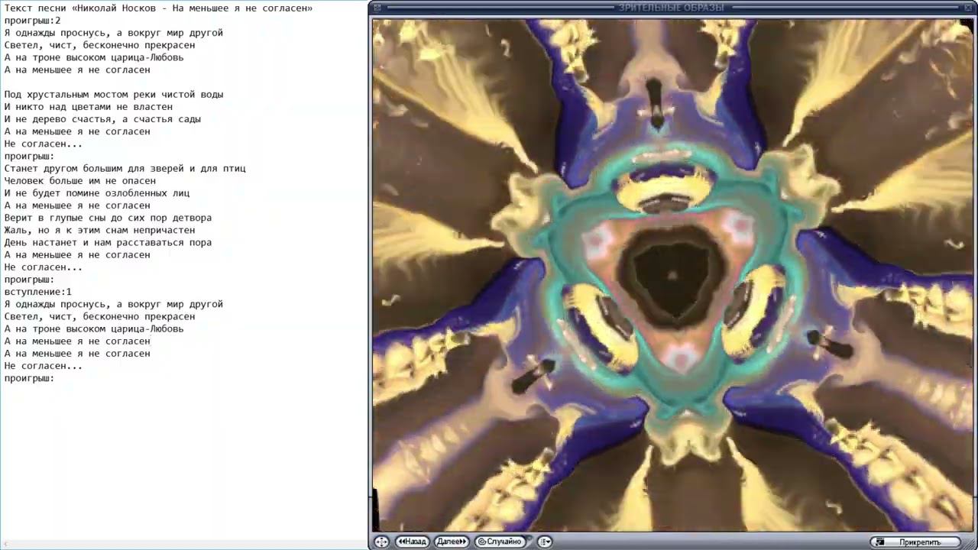Close the Зрительные образы window
The height and width of the screenshot is (550, 978).
[967, 7]
